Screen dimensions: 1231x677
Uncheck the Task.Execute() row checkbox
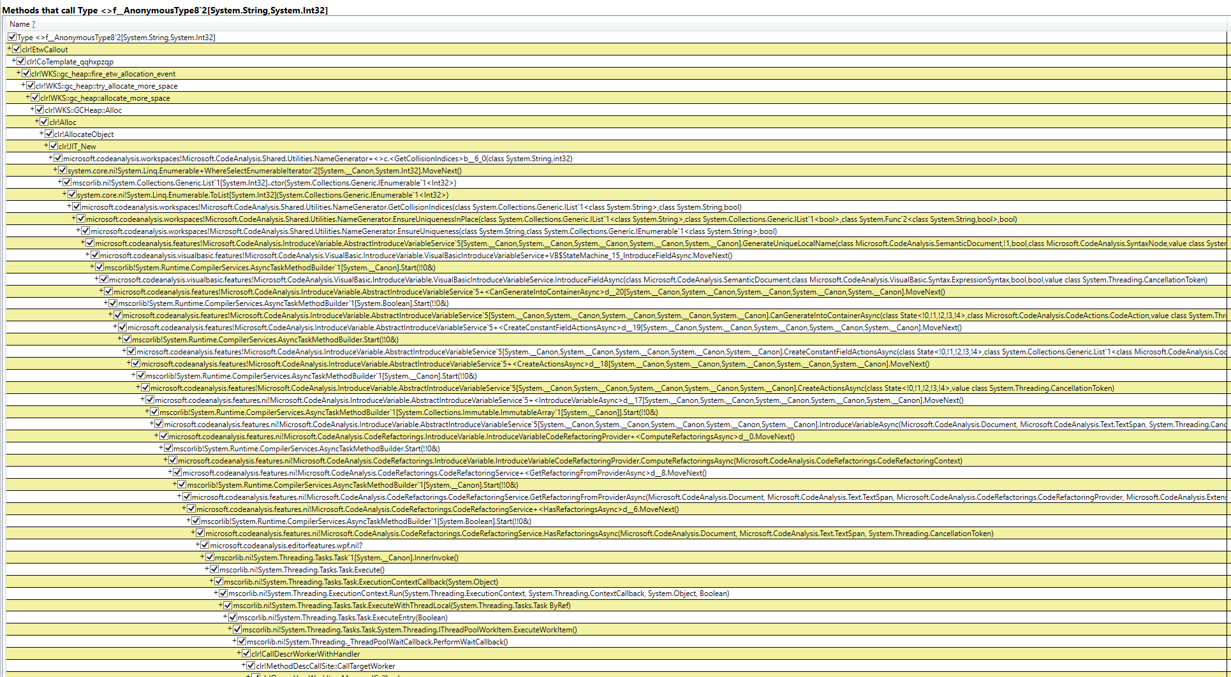[x=214, y=569]
